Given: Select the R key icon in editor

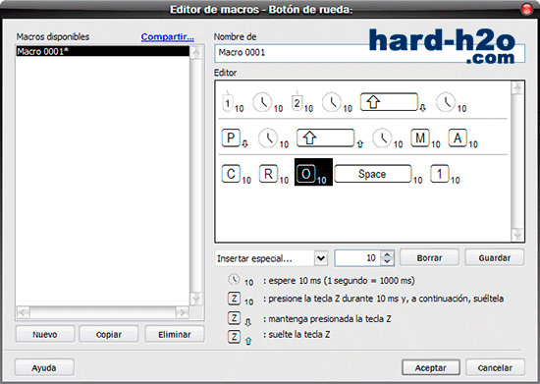Looking at the screenshot, I should 268,174.
